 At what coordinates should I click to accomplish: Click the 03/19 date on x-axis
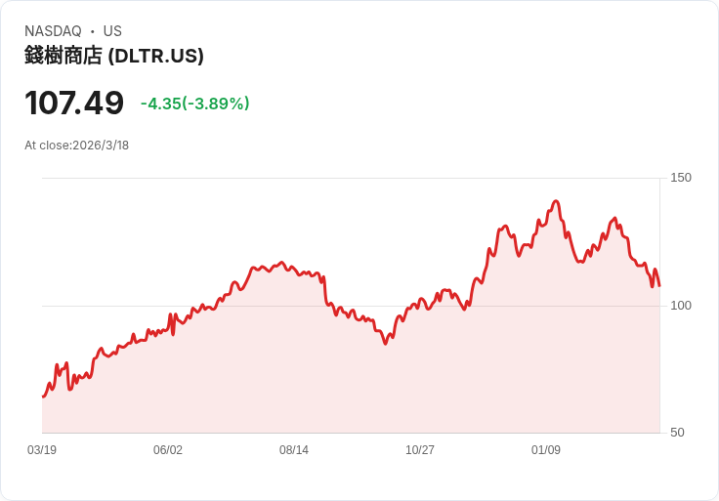tap(42, 450)
